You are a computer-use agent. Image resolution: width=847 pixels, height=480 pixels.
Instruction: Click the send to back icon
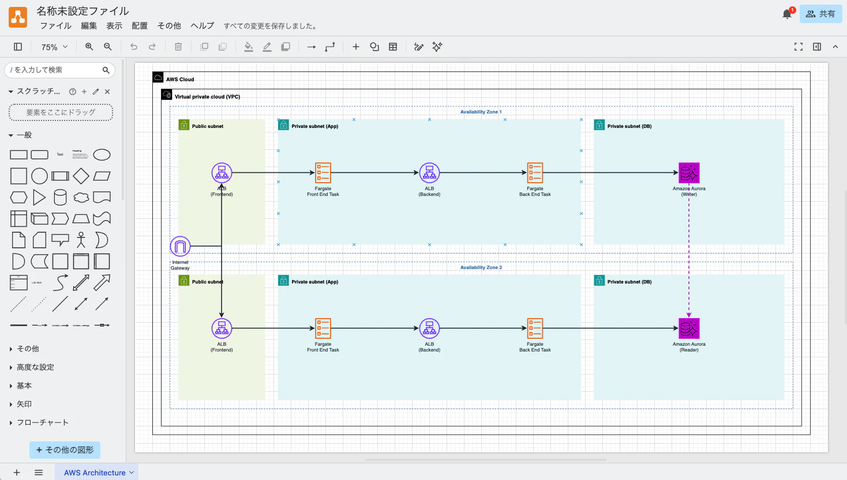(223, 47)
